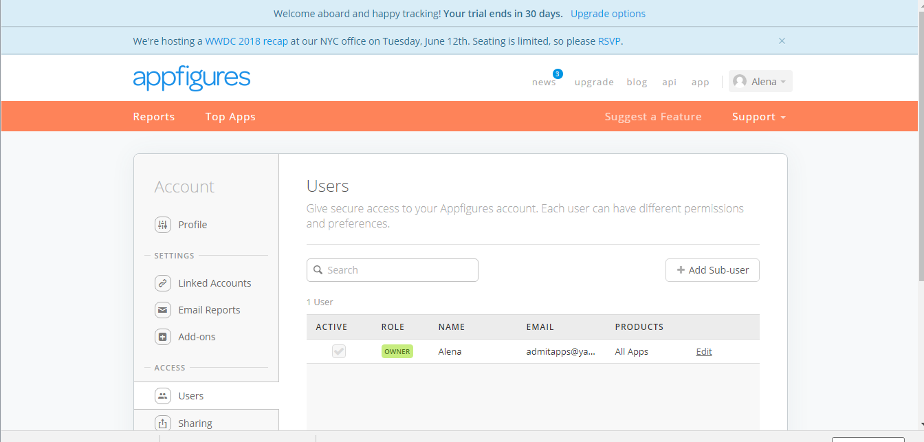Click the PRODUCTS column header
This screenshot has width=924, height=442.
tap(639, 327)
